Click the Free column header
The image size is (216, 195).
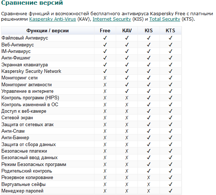pyautogui.click(x=105, y=30)
